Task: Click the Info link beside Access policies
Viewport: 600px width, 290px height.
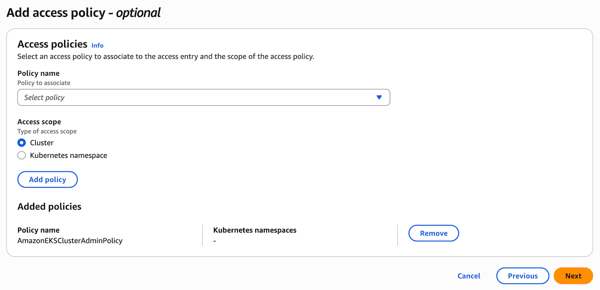Action: 97,45
